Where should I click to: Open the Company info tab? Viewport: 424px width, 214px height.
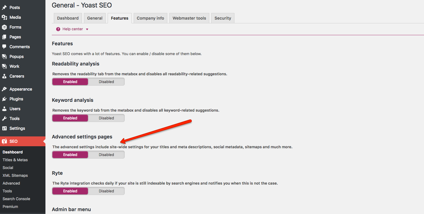click(x=150, y=18)
